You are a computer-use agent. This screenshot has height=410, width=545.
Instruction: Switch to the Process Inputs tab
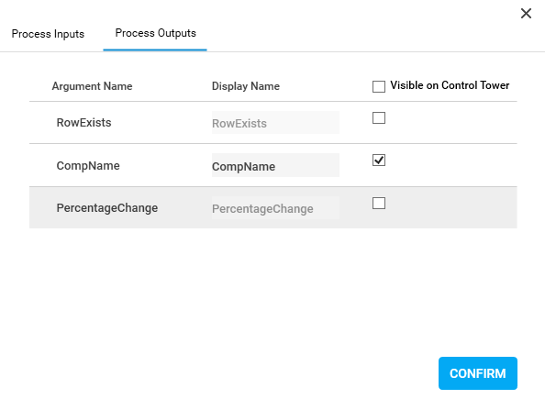48,34
